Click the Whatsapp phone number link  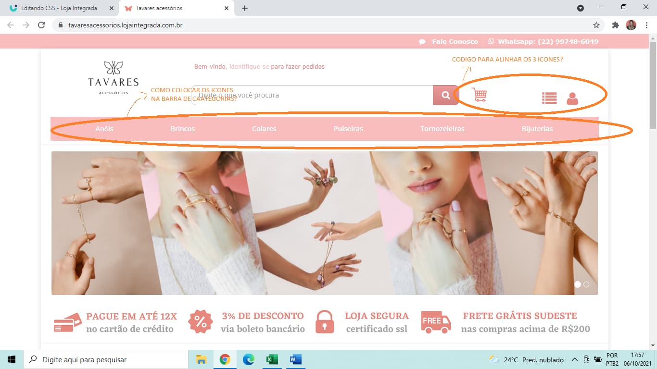coord(548,41)
